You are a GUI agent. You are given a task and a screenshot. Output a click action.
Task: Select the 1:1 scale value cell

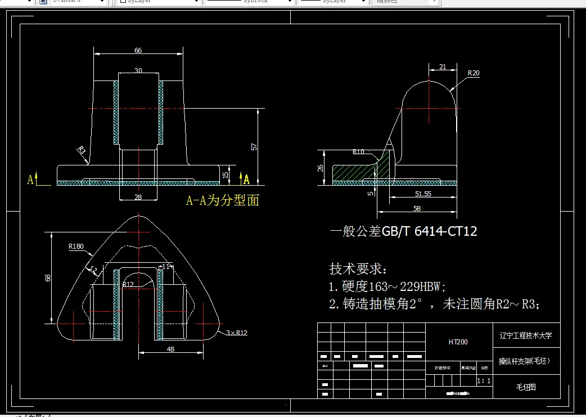pos(484,381)
